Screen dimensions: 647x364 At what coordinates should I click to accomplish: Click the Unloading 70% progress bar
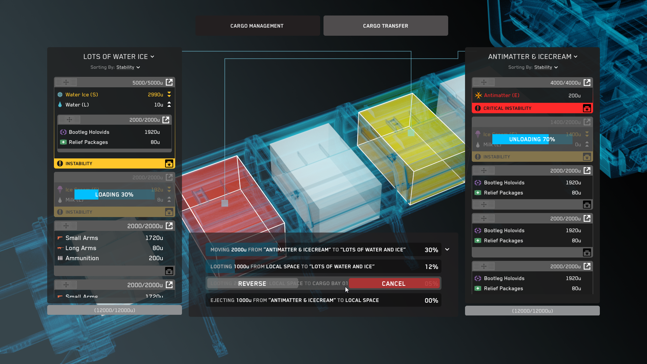click(532, 139)
